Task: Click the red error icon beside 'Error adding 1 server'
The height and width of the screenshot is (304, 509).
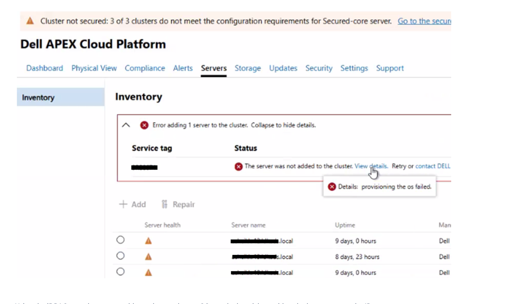Action: click(144, 125)
